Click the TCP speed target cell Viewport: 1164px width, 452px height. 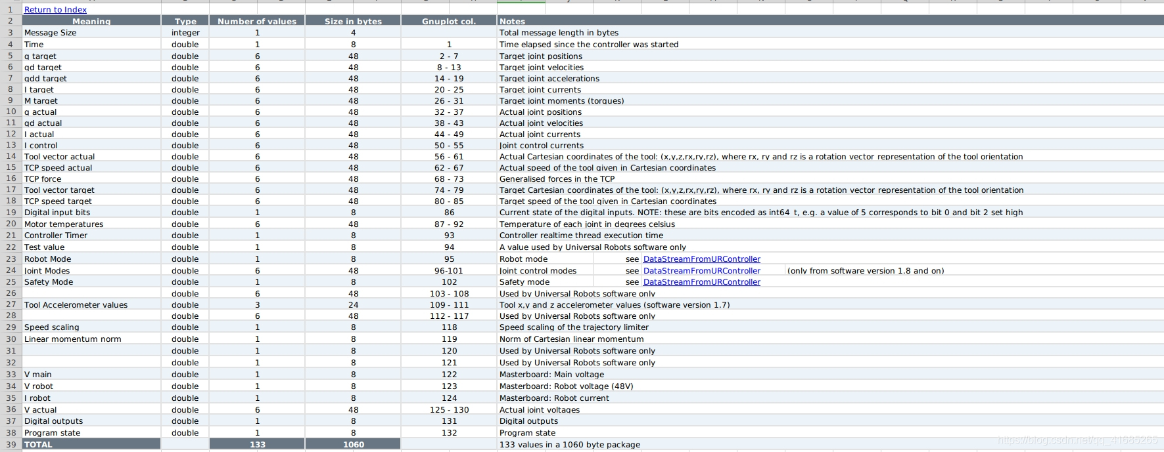point(91,201)
